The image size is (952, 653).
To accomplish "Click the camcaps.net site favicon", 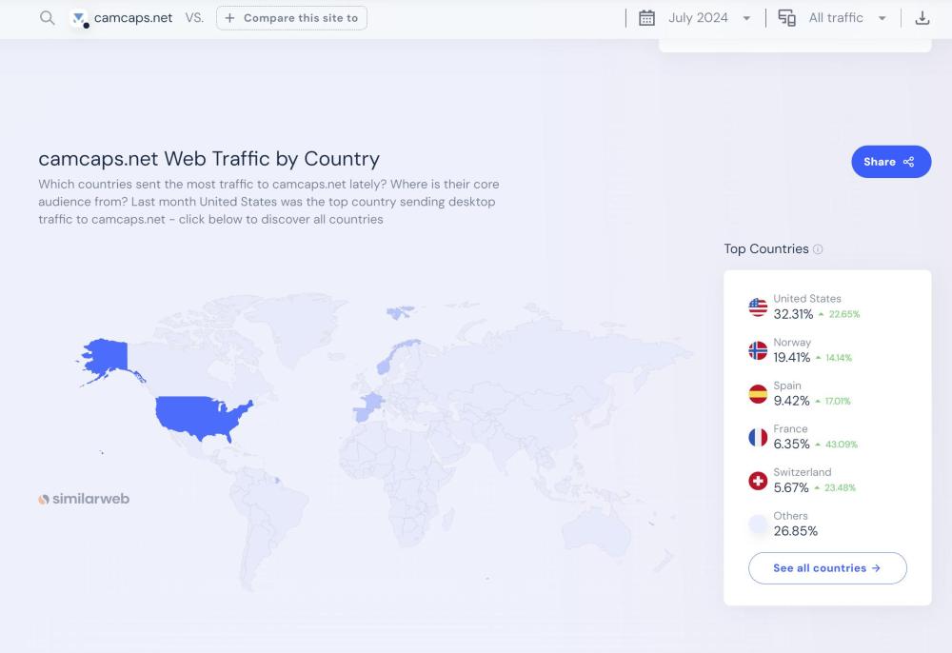I will (x=79, y=18).
